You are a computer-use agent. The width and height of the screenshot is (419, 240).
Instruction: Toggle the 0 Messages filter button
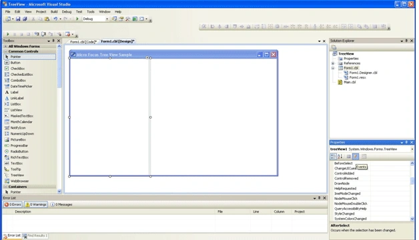point(61,205)
